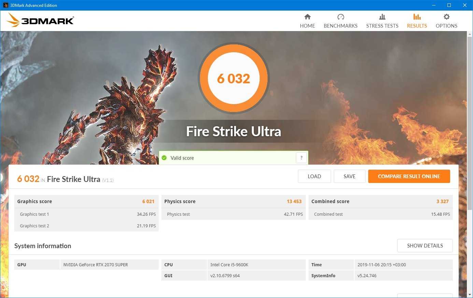The image size is (473, 298).
Task: Click Compare Result Online button
Action: coord(409,176)
